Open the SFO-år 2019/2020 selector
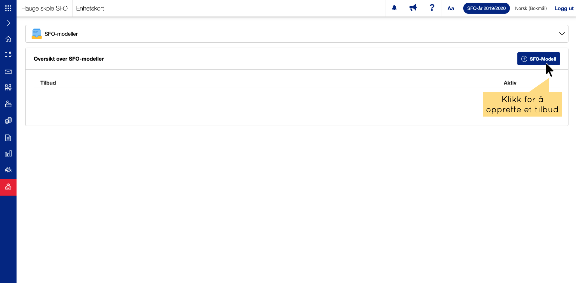This screenshot has width=576, height=283. [x=486, y=8]
